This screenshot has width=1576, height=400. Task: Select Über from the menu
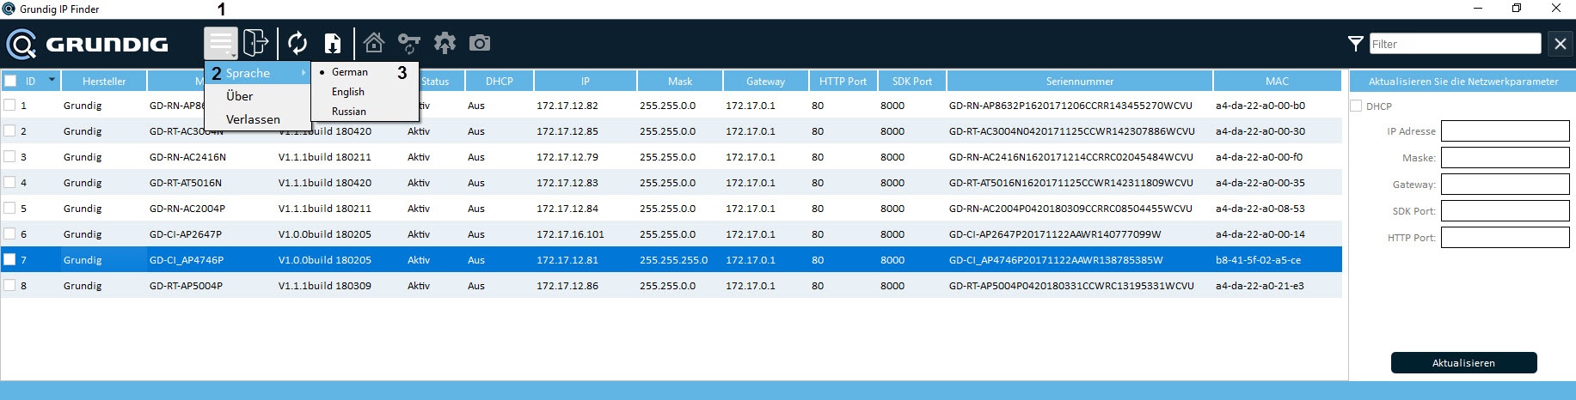tap(239, 96)
